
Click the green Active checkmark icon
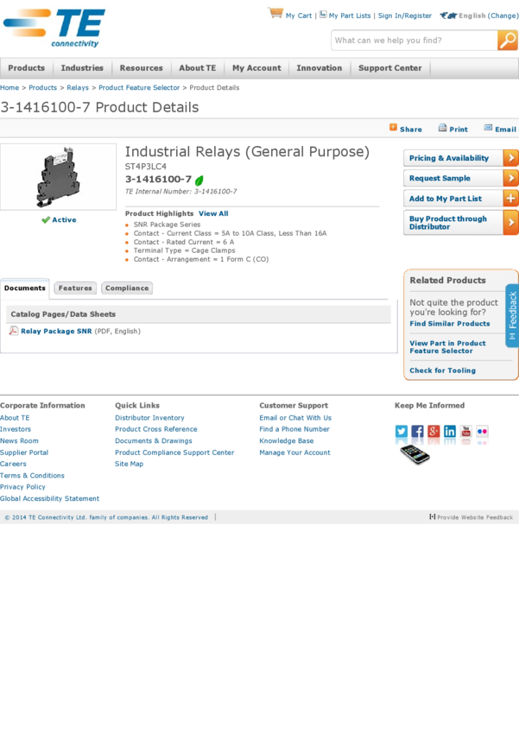46,219
